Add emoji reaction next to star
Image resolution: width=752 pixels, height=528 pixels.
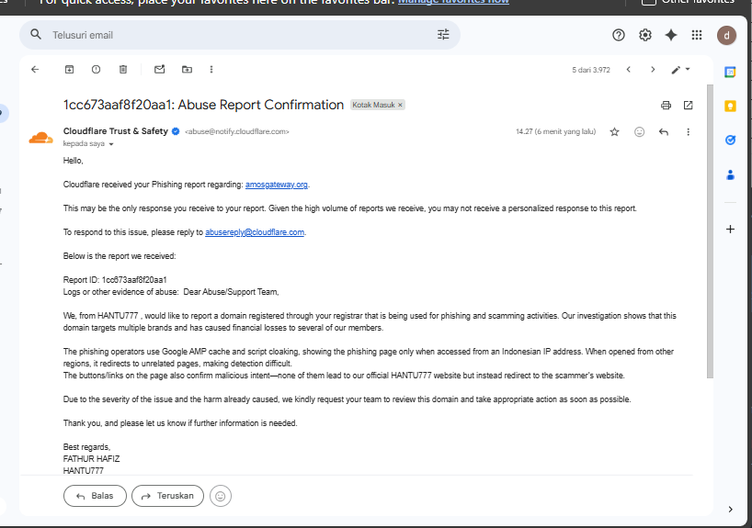[639, 131]
